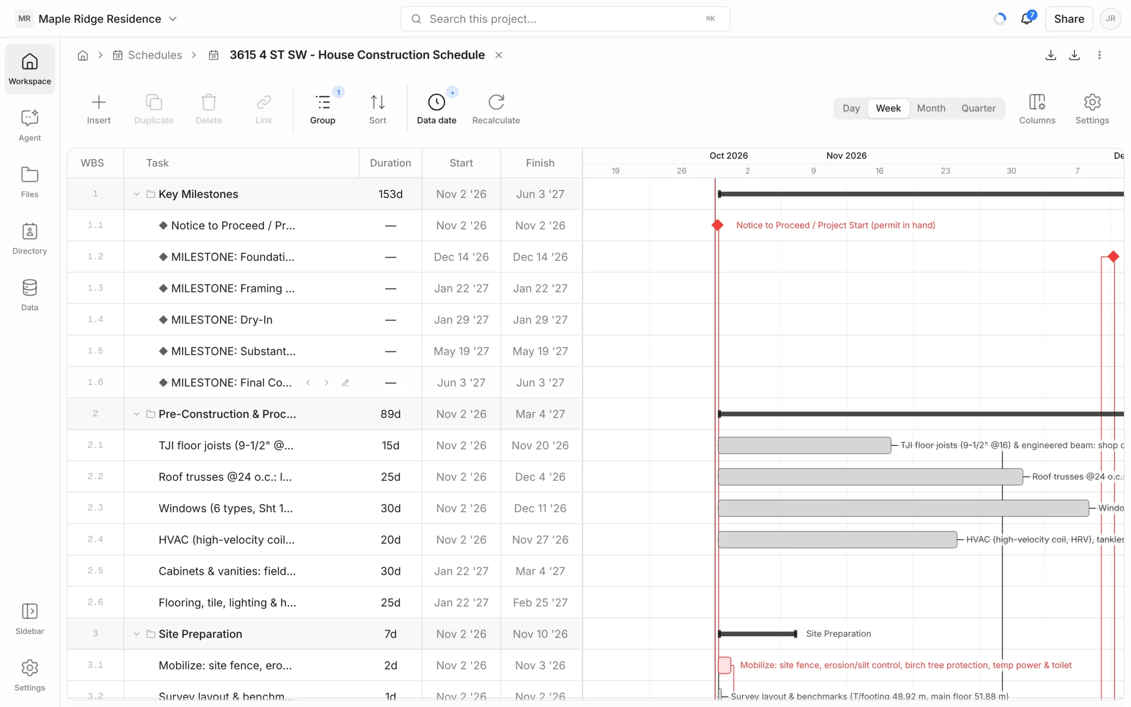Set the Data date tool
Screen dimensions: 1131x707
(436, 109)
